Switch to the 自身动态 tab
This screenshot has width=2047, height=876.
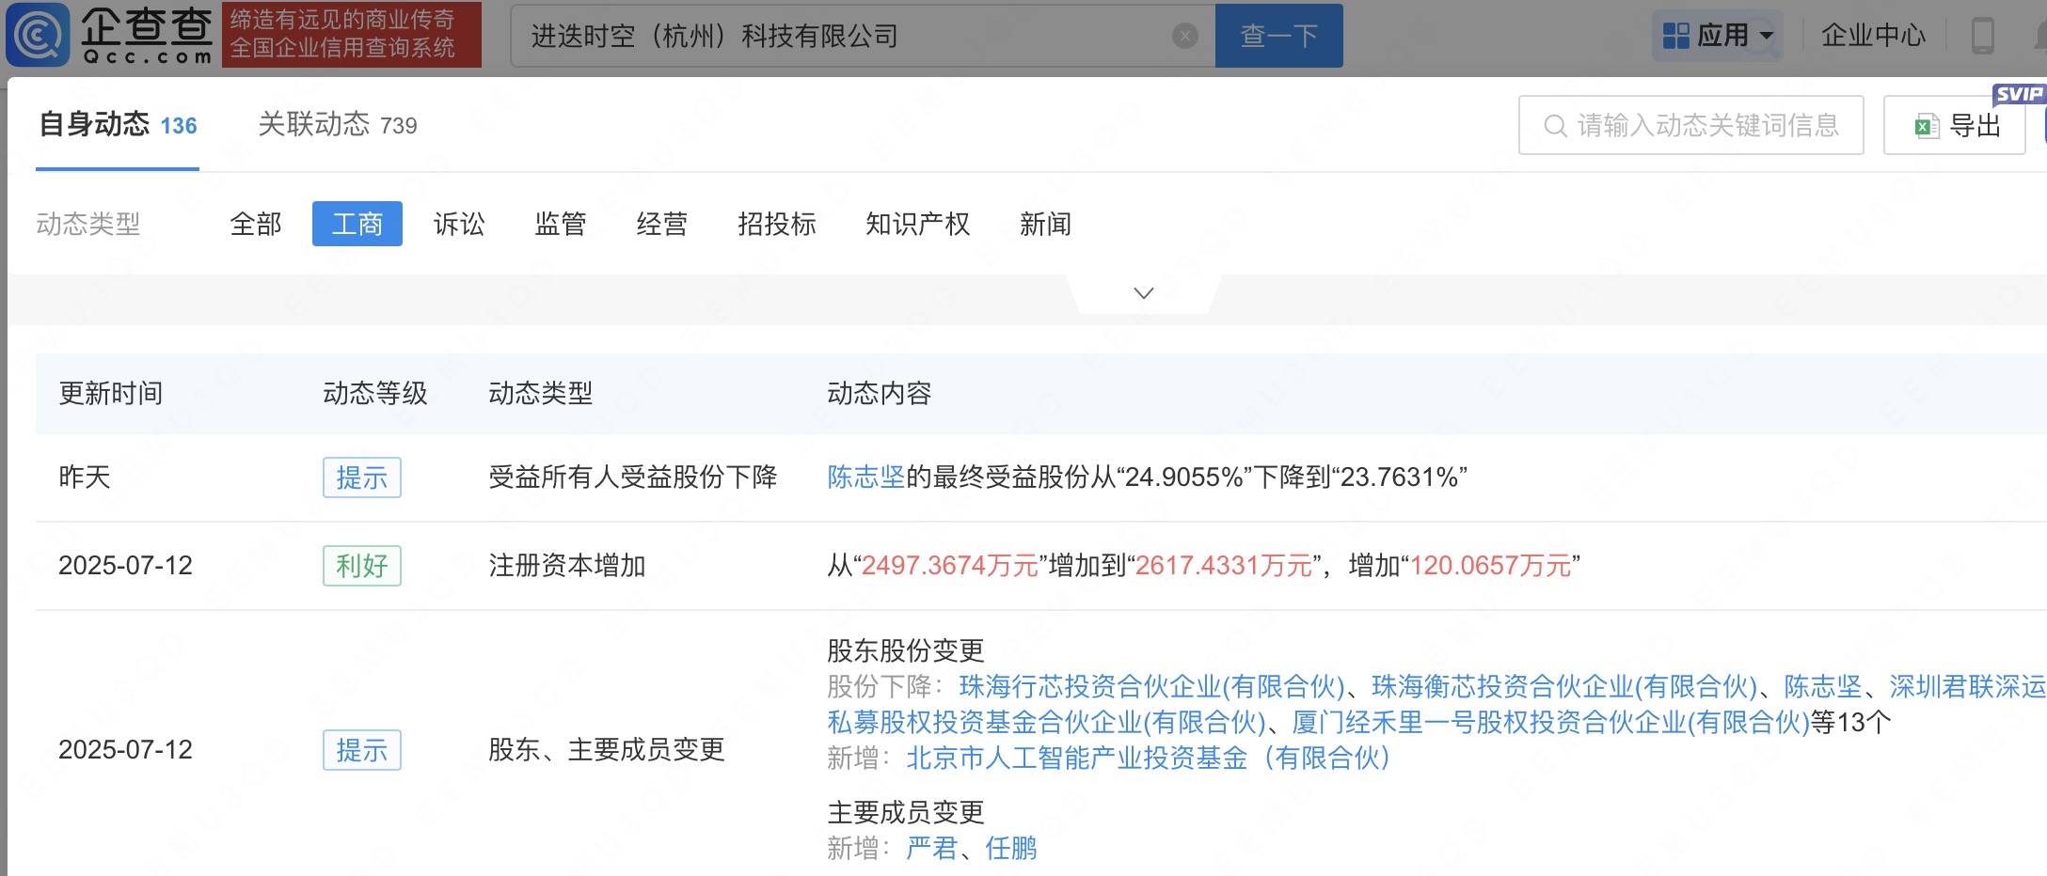click(118, 125)
